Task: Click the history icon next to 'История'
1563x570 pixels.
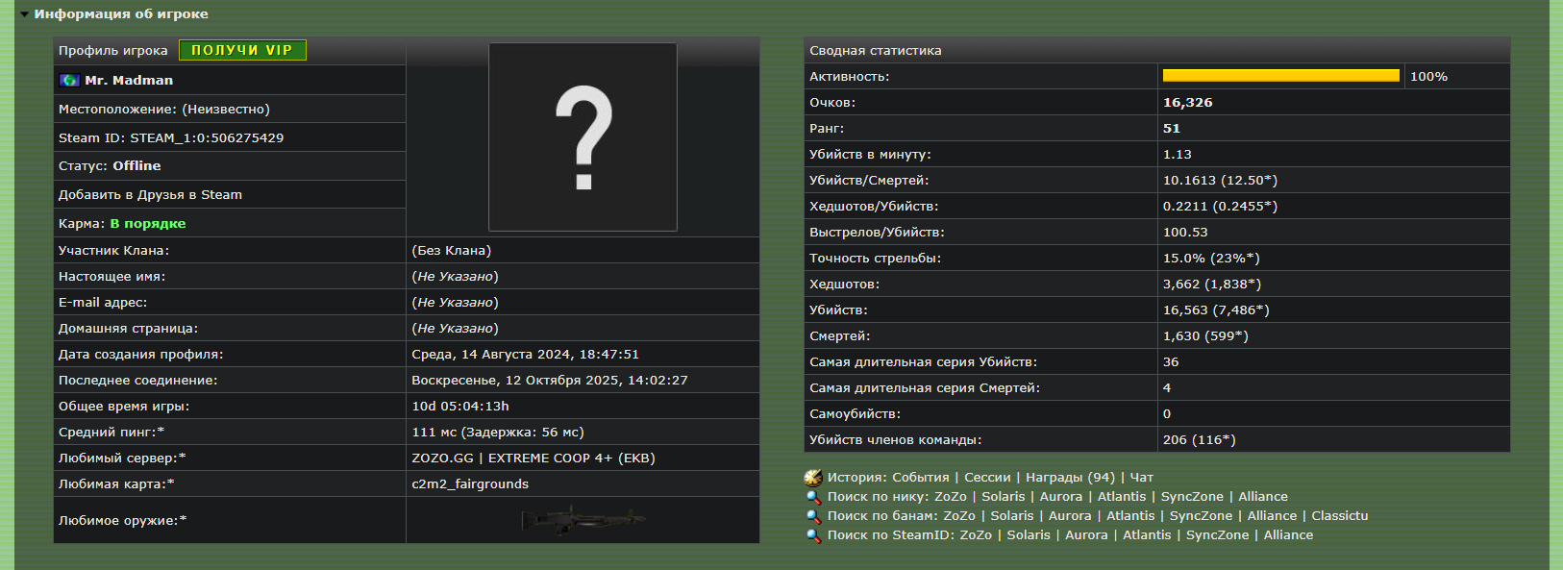Action: point(813,478)
